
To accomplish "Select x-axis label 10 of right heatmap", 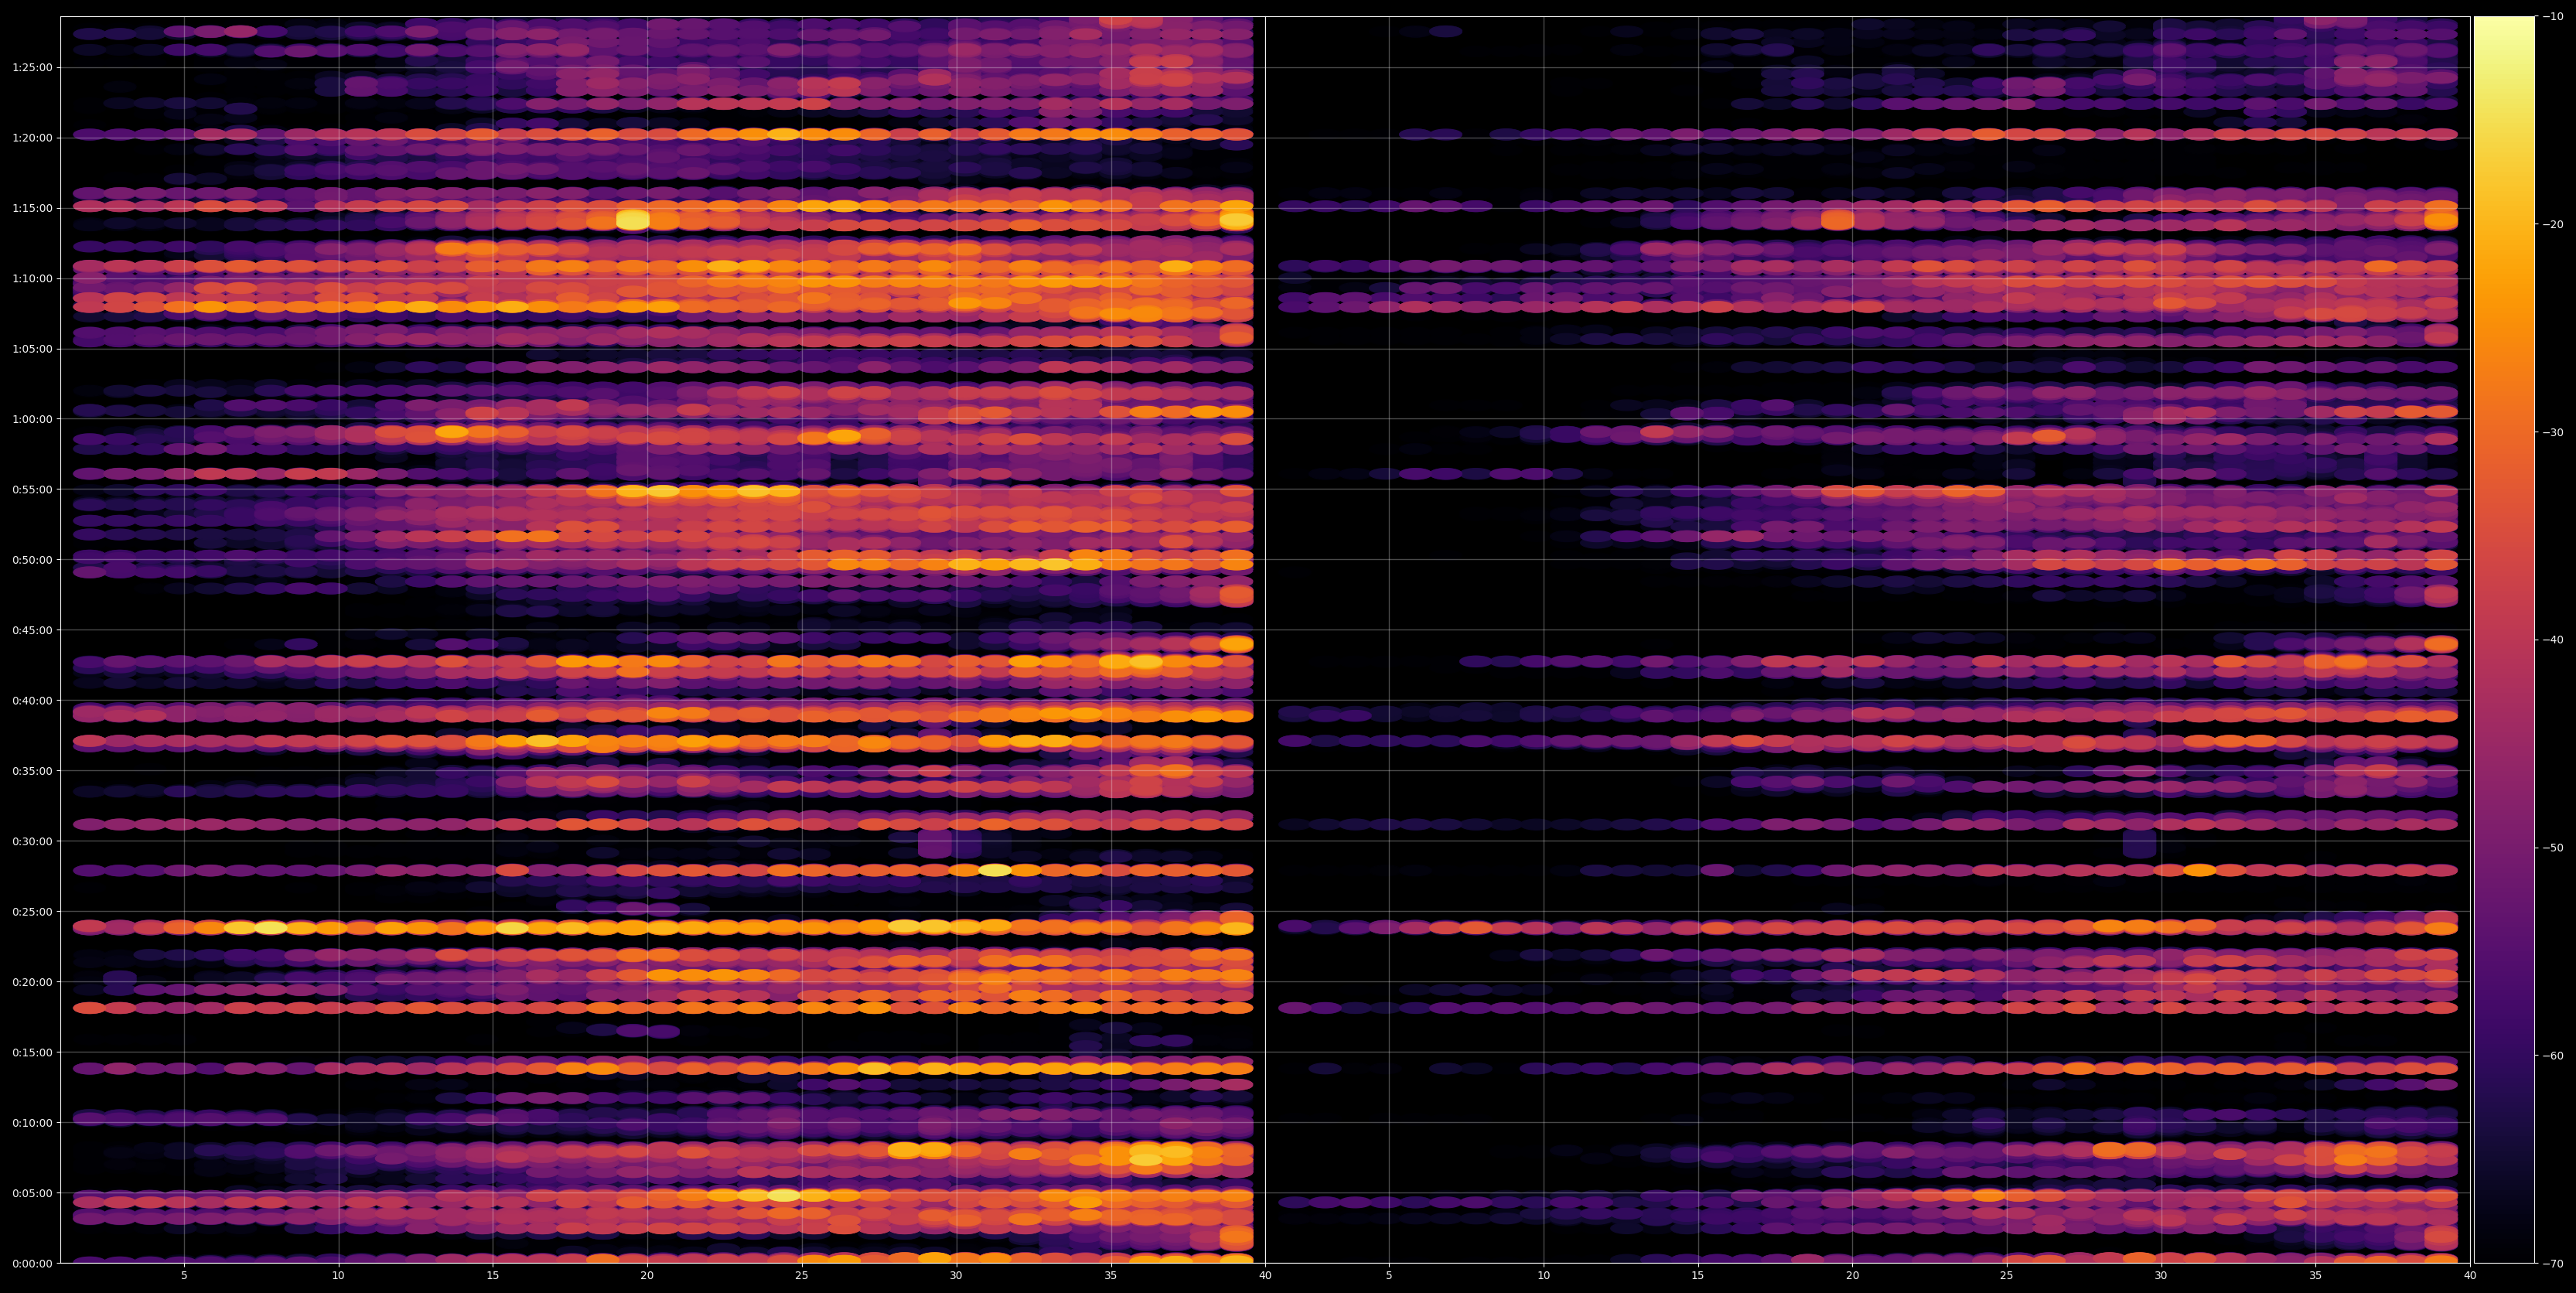I will [x=1543, y=1276].
